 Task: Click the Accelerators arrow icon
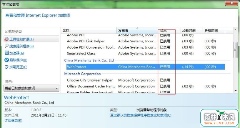(6, 53)
